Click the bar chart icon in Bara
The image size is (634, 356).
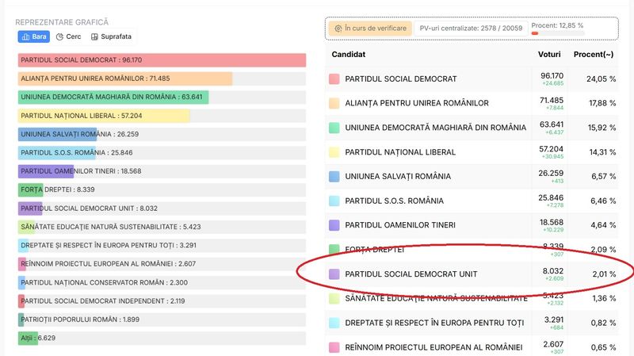click(x=26, y=36)
